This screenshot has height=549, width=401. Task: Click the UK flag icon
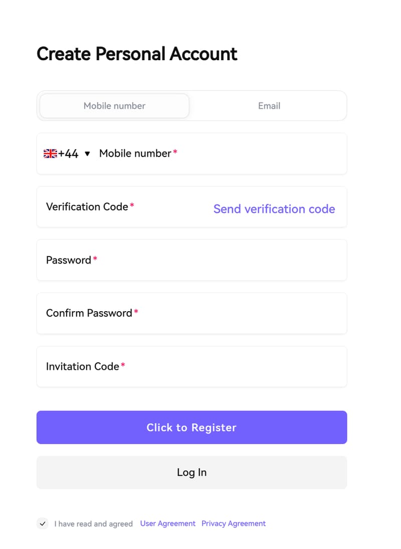click(x=50, y=153)
